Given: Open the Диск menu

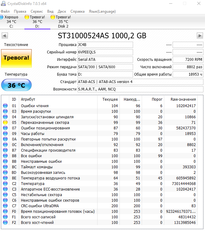Looking at the screenshot, I should 62,11.
